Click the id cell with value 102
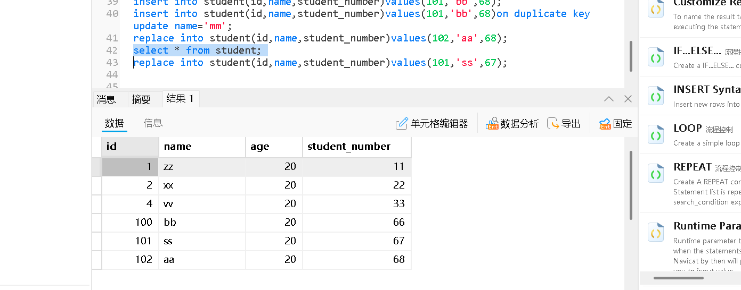Image resolution: width=741 pixels, height=290 pixels. click(130, 260)
